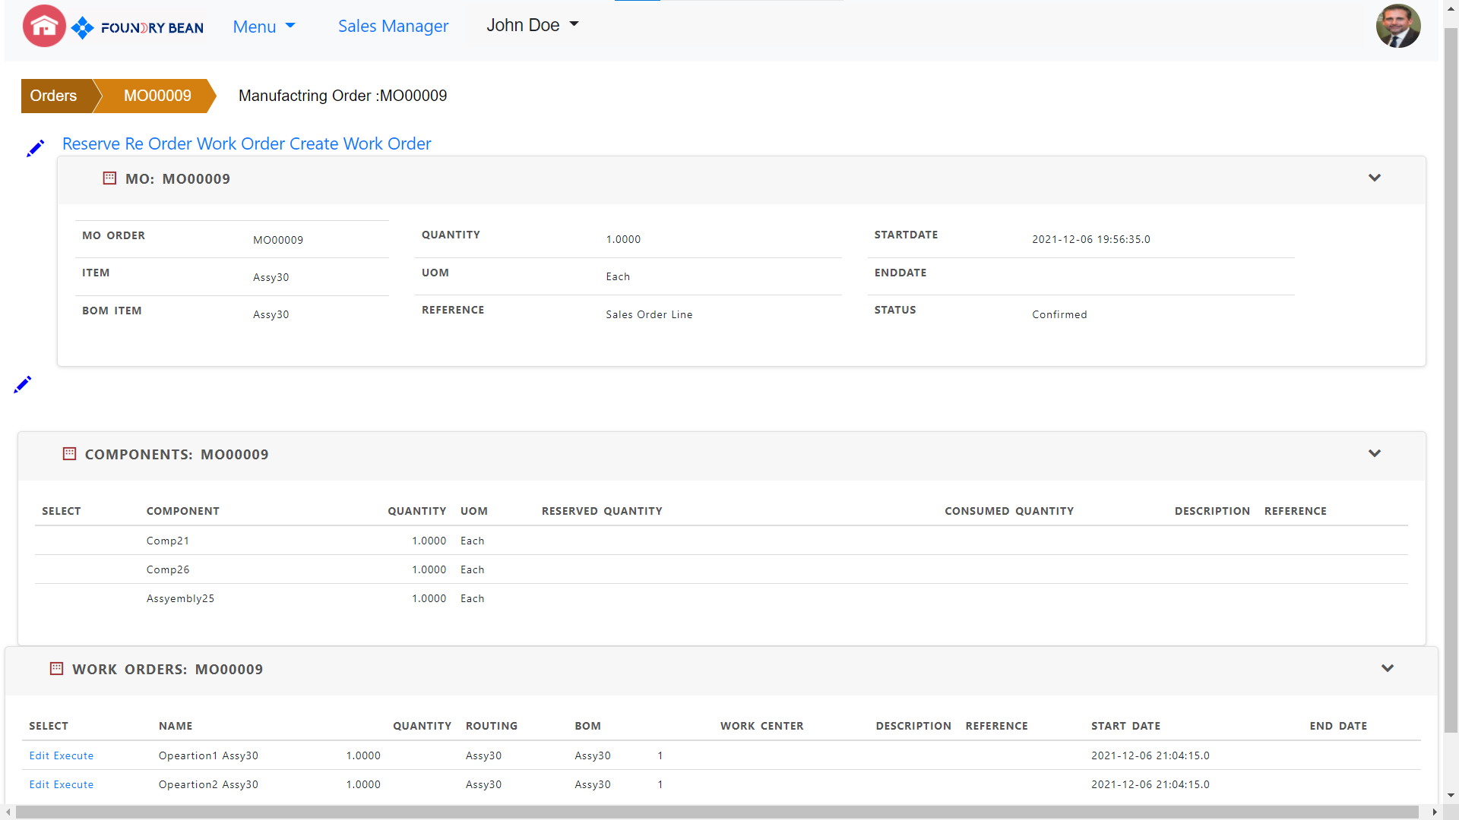The image size is (1459, 820).
Task: Click the pencil edit icon beside Reserve
Action: point(35,148)
